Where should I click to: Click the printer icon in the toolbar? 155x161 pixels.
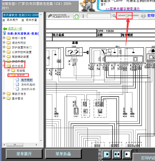143,16
